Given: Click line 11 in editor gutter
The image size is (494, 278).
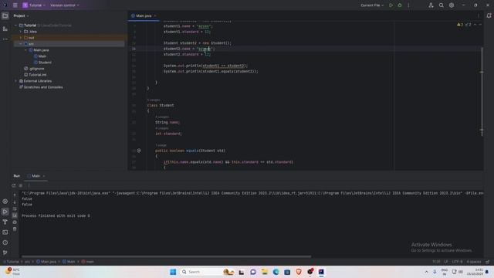Looking at the screenshot, I should click(134, 49).
